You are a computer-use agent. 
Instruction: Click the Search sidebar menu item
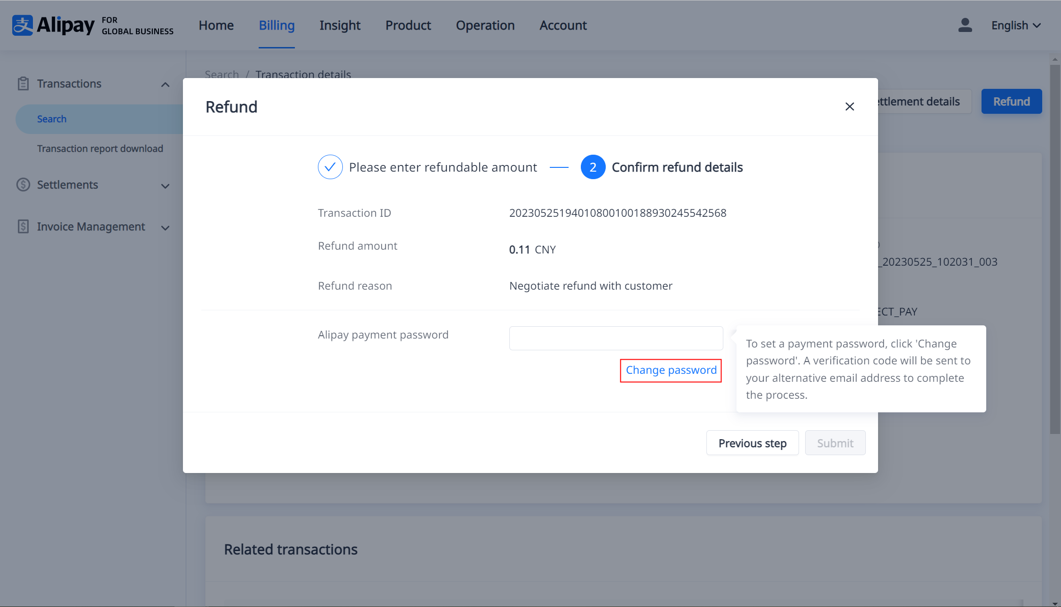click(x=53, y=119)
